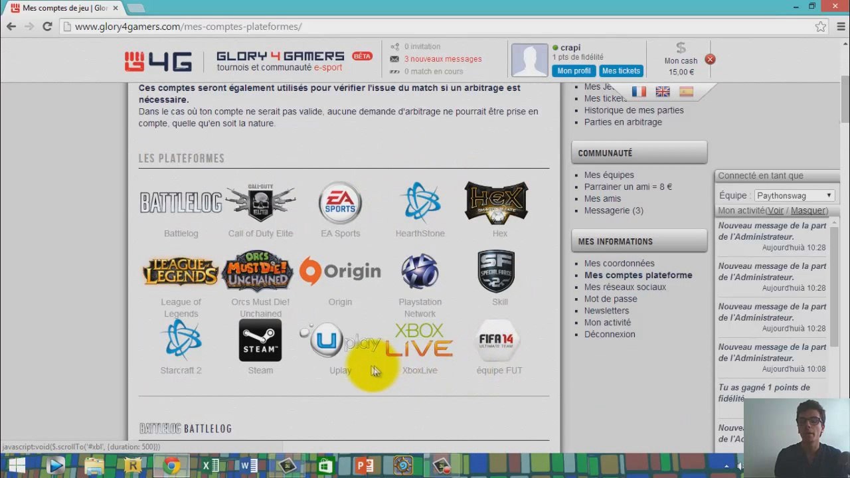
Task: Open the 0 invitation link
Action: click(422, 46)
